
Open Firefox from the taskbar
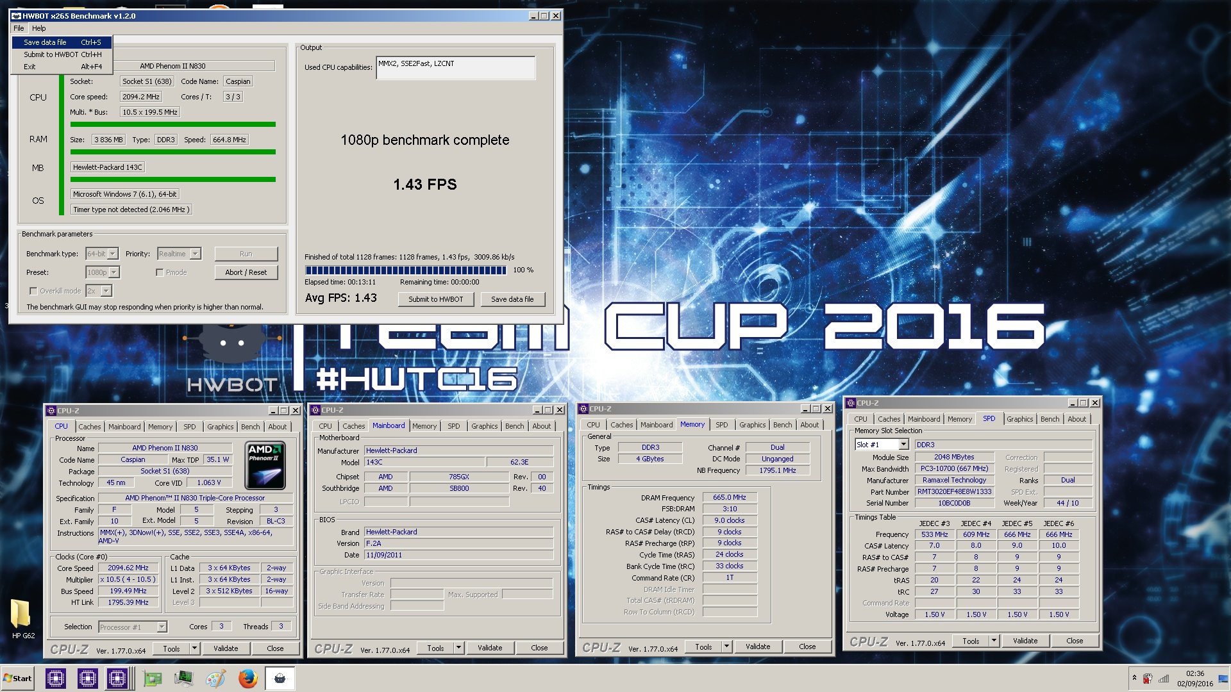click(247, 678)
